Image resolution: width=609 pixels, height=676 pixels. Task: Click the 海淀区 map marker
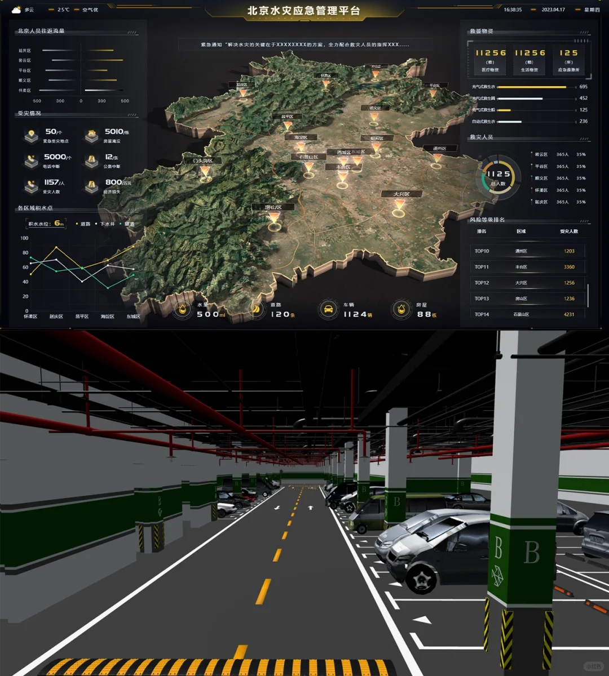[301, 148]
